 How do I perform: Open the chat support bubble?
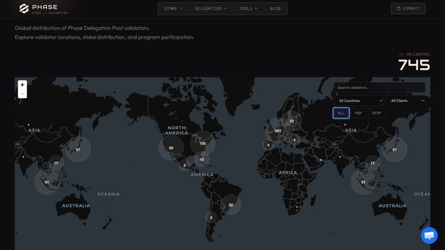429,235
